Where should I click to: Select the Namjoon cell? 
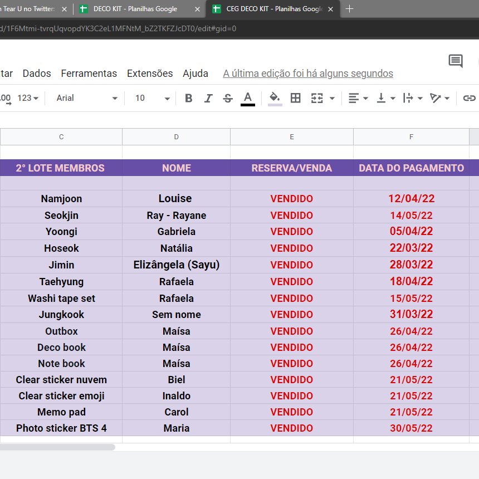[61, 199]
